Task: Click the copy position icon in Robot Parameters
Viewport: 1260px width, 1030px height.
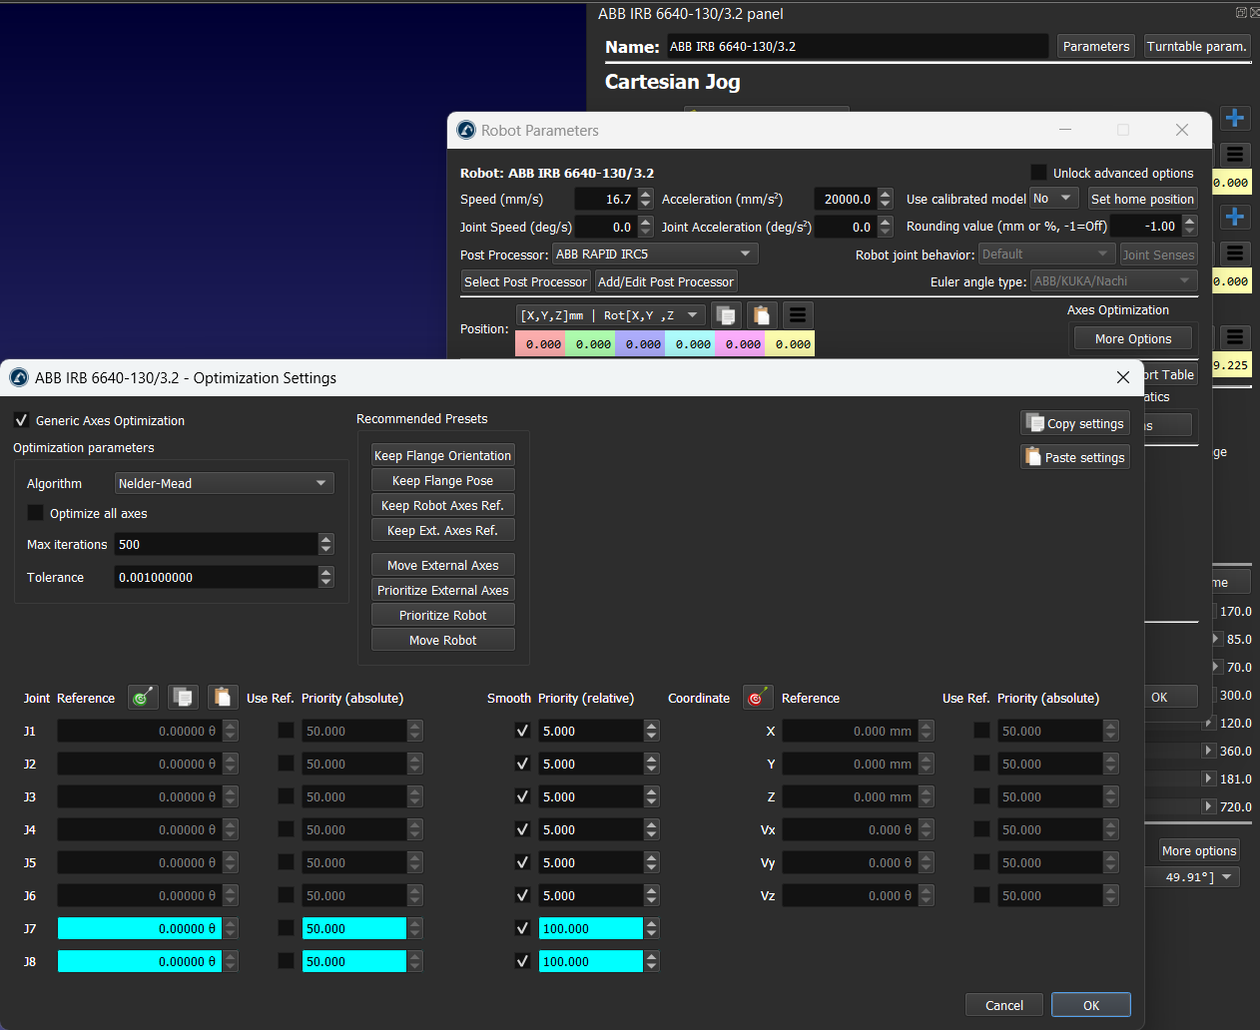Action: click(727, 315)
